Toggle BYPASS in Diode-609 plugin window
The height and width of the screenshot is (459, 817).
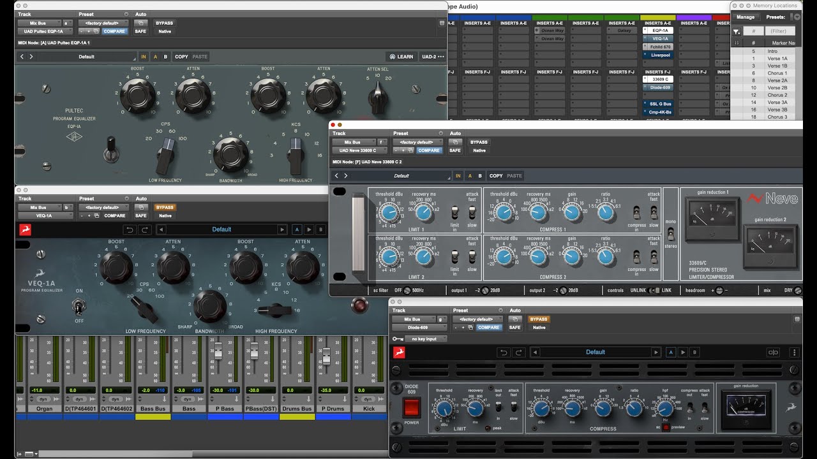pyautogui.click(x=539, y=319)
